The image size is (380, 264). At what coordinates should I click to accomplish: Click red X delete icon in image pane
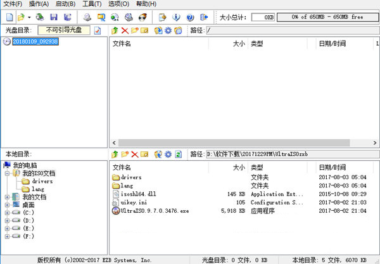(x=125, y=30)
